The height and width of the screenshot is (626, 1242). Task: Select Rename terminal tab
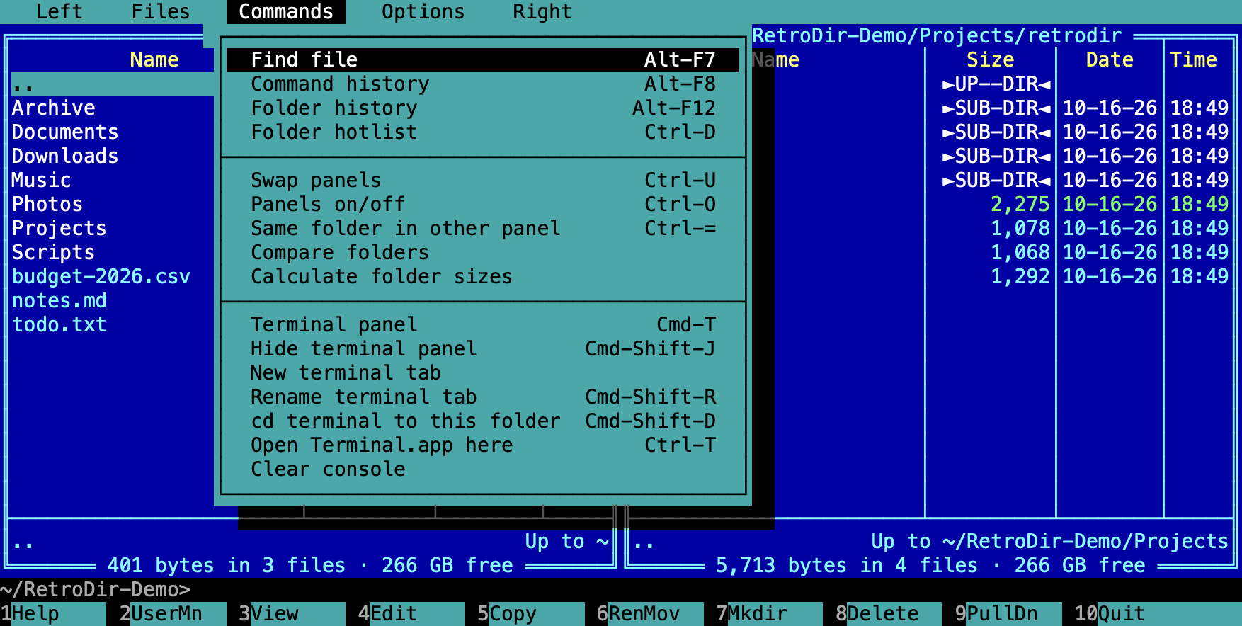tap(483, 397)
